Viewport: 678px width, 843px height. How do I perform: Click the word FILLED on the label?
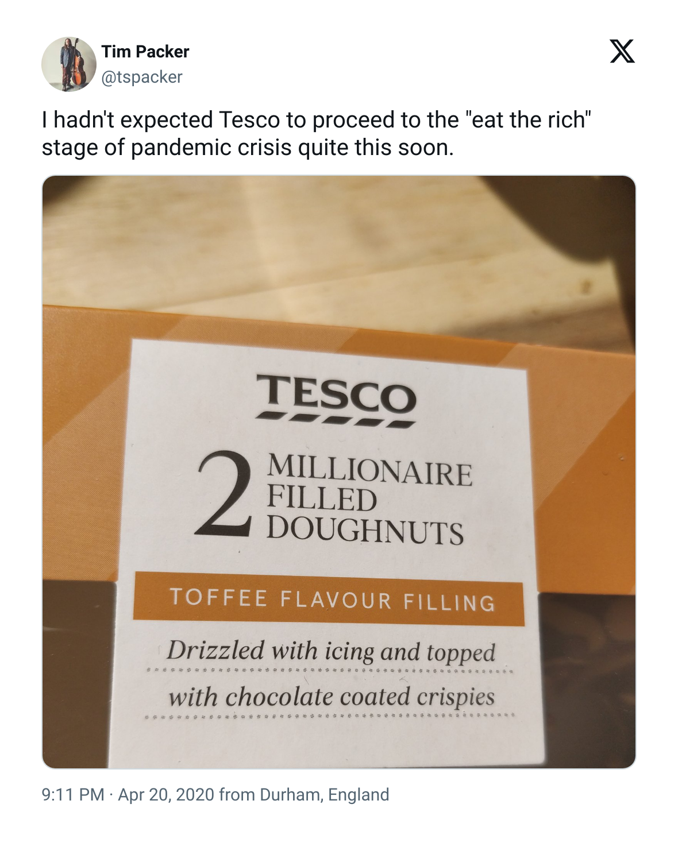pyautogui.click(x=321, y=500)
